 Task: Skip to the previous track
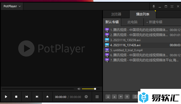click(x=27, y=97)
